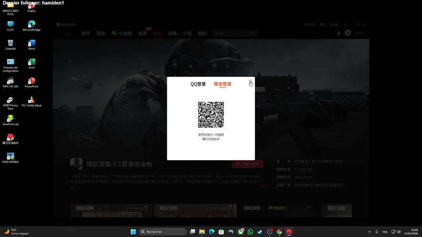Image resolution: width=422 pixels, height=237 pixels.
Task: Select the 微信登录 tab
Action: (223, 84)
